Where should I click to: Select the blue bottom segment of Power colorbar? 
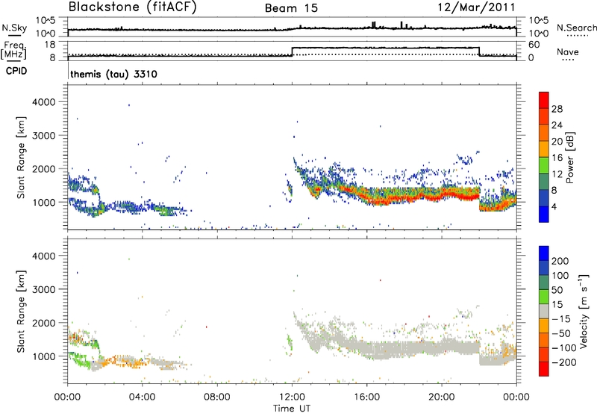coord(544,214)
